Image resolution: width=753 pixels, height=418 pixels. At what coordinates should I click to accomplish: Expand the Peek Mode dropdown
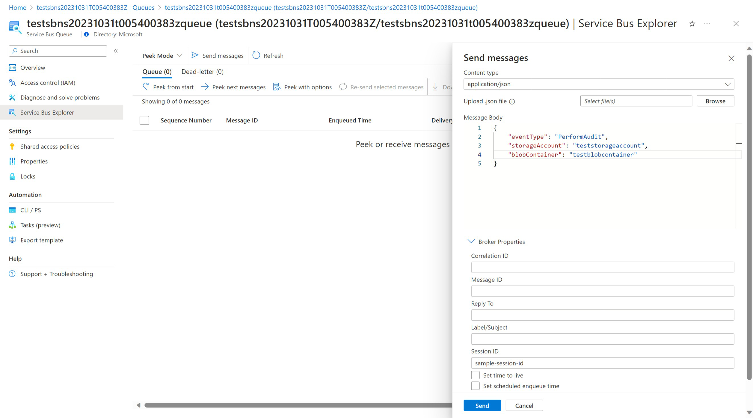click(x=163, y=56)
